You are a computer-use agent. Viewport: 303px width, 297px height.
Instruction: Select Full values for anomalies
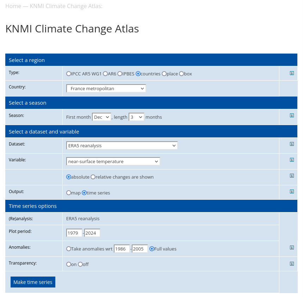coord(152,249)
